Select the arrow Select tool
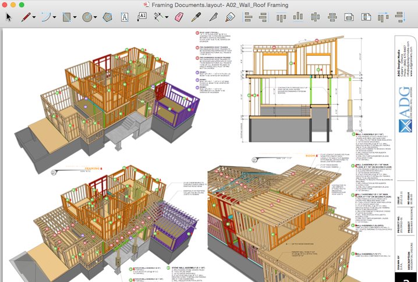The width and height of the screenshot is (418, 282). 9,17
